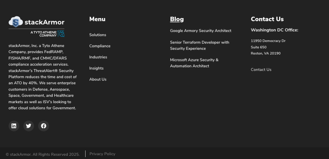
Task: Open the Privacy Policy page
Action: [102, 154]
